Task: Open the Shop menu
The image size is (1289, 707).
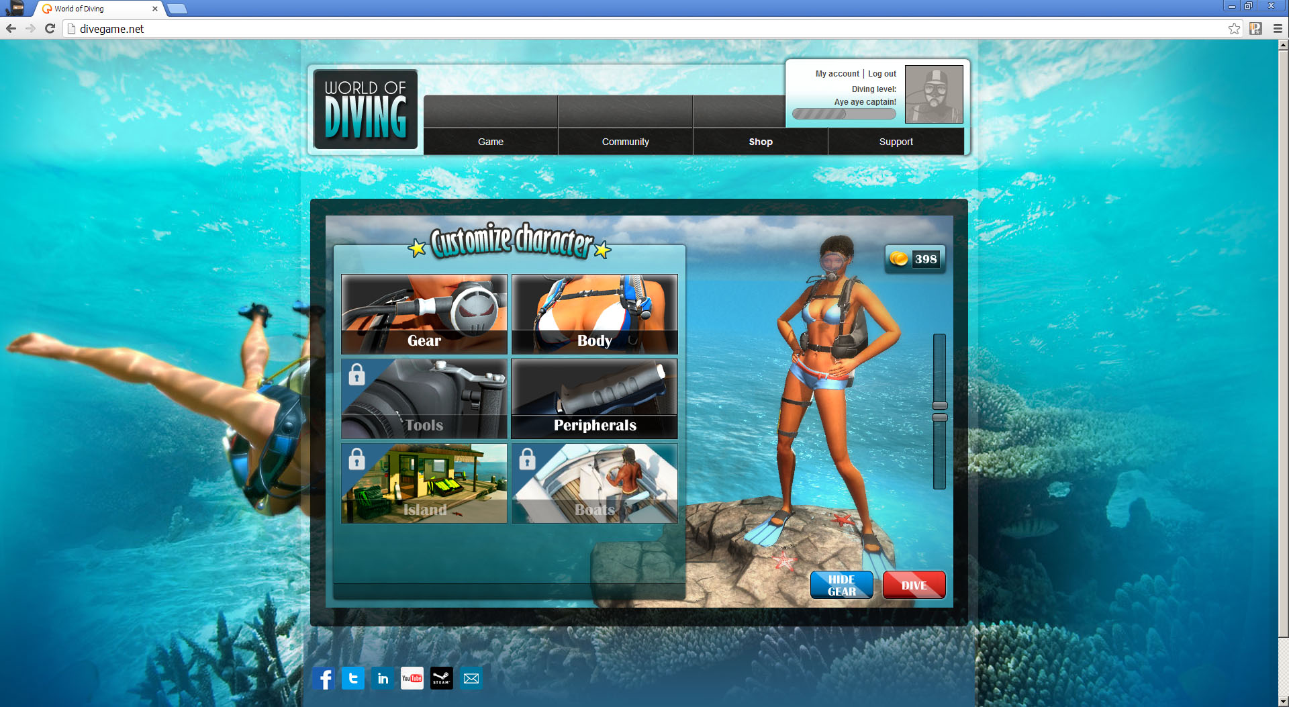Action: pos(760,142)
